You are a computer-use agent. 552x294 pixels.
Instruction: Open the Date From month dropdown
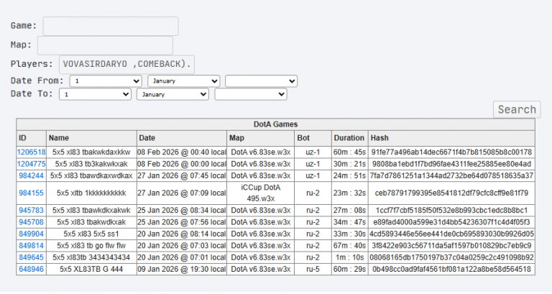(184, 81)
